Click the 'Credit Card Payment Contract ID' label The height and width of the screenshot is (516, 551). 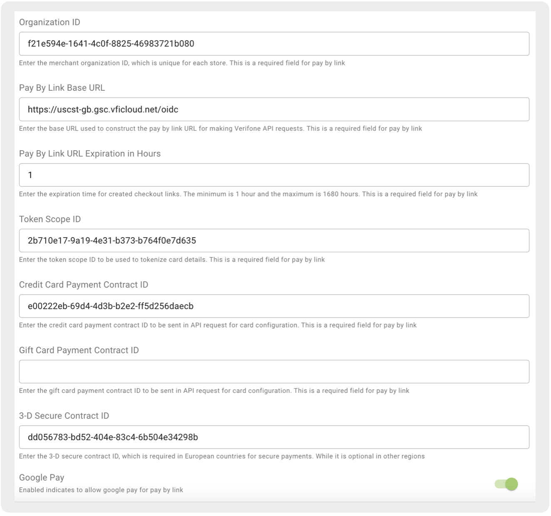[x=84, y=285]
